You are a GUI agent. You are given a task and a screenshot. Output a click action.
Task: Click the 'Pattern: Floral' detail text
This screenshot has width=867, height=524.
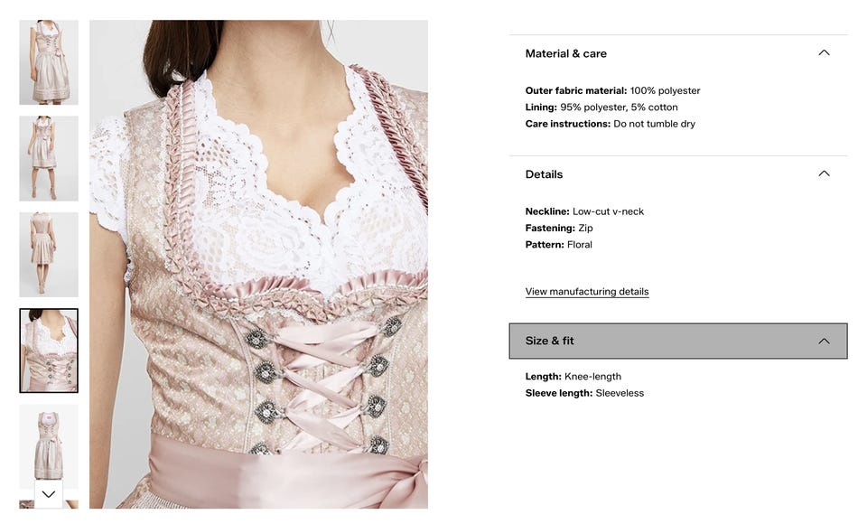click(x=558, y=245)
